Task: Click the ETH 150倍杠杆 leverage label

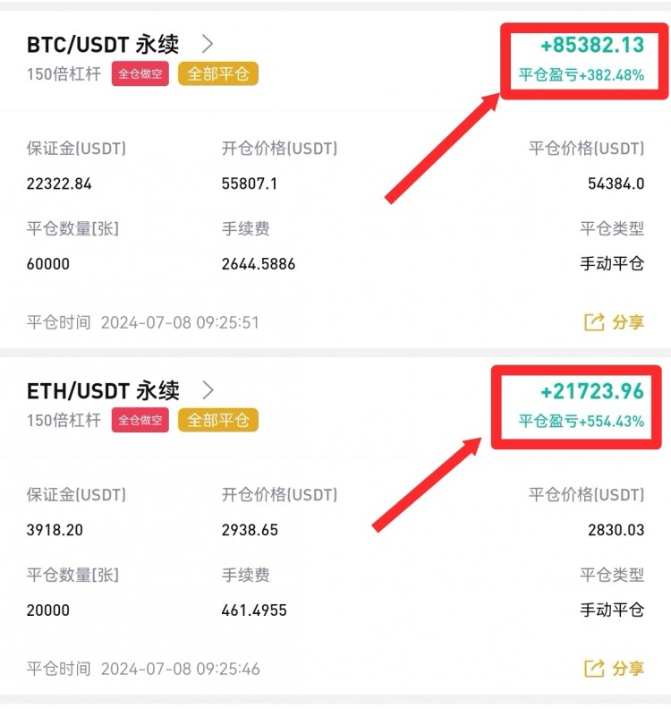Action: pyautogui.click(x=64, y=420)
